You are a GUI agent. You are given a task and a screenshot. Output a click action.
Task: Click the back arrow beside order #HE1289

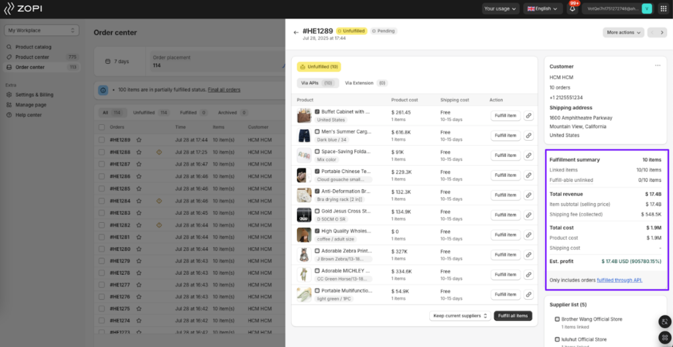pyautogui.click(x=296, y=32)
